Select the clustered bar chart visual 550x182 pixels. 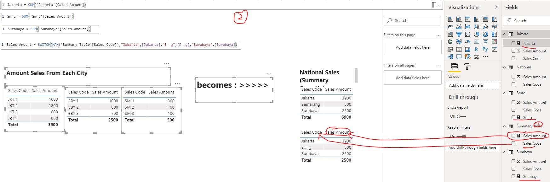(x=468, y=19)
